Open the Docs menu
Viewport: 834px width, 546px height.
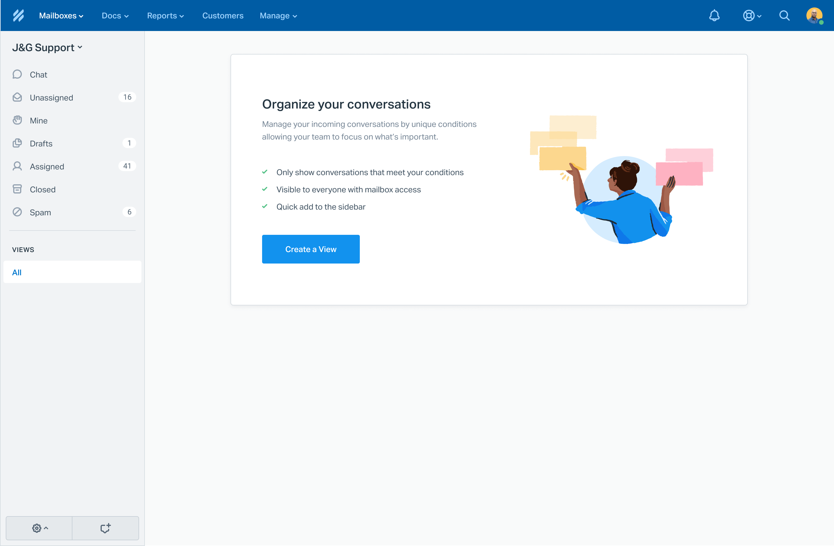pos(115,16)
